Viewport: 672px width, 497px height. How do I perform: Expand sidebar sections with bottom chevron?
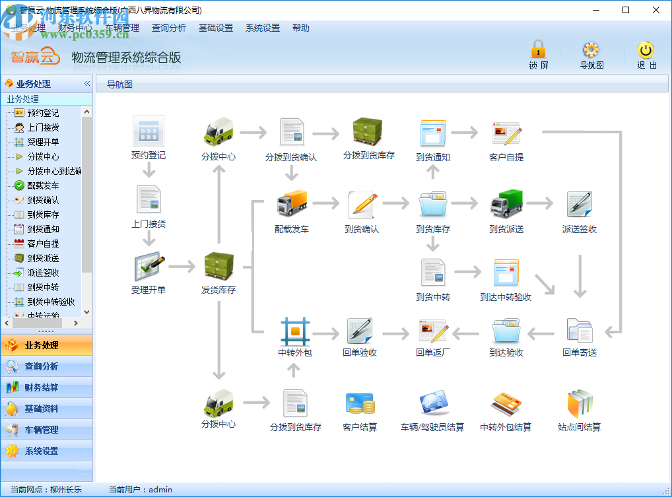coord(85,473)
